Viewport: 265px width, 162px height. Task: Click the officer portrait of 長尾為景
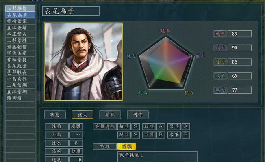pyautogui.click(x=83, y=62)
